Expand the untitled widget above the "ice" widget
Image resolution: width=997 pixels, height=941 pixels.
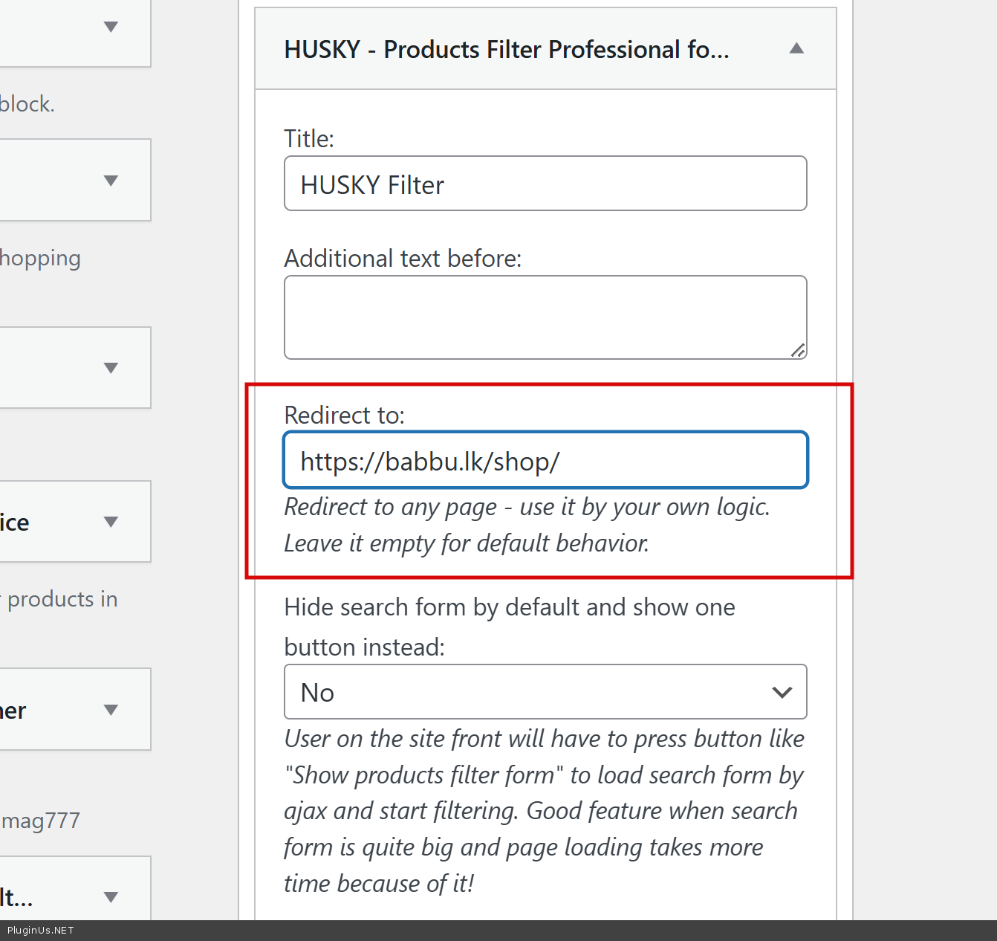(x=111, y=368)
